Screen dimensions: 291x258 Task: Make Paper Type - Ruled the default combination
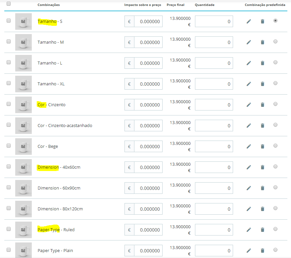(275, 229)
